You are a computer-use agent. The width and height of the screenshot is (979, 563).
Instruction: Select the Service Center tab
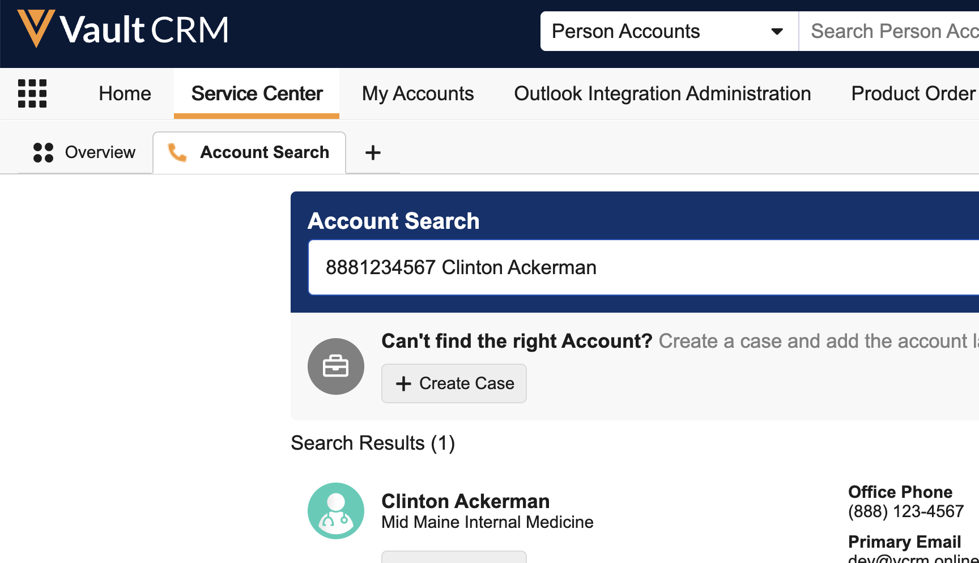pyautogui.click(x=257, y=93)
